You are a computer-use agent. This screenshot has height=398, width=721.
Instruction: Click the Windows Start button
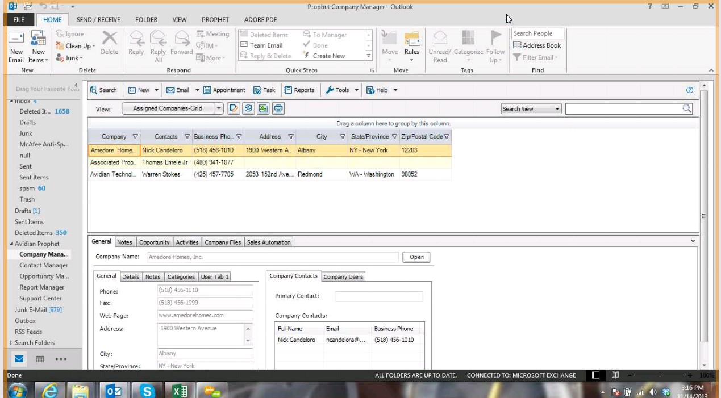19,390
